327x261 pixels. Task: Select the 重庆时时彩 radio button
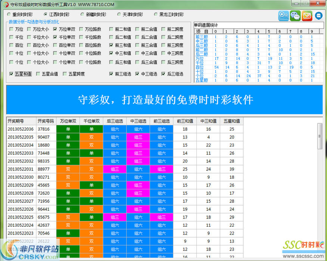(x=9, y=15)
